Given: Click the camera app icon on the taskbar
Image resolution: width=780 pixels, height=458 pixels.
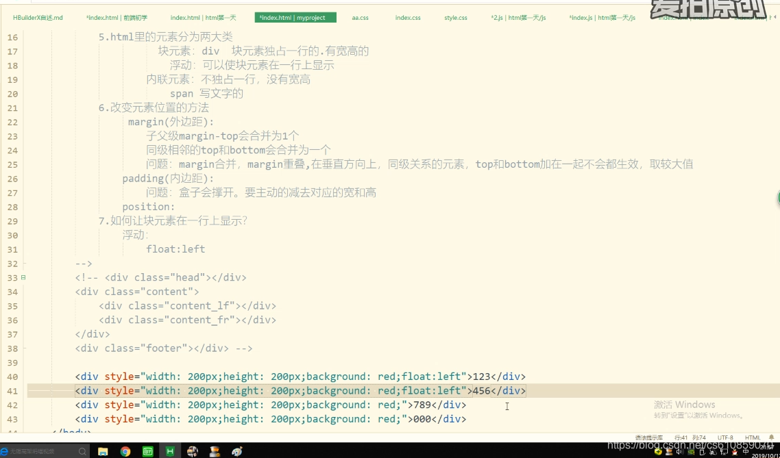Looking at the screenshot, I should click(x=193, y=450).
